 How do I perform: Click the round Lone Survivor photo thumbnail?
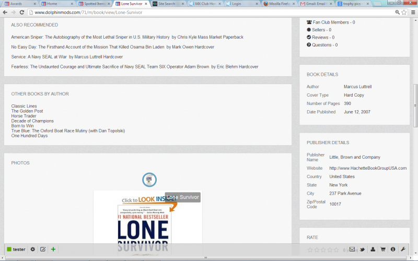pyautogui.click(x=149, y=180)
